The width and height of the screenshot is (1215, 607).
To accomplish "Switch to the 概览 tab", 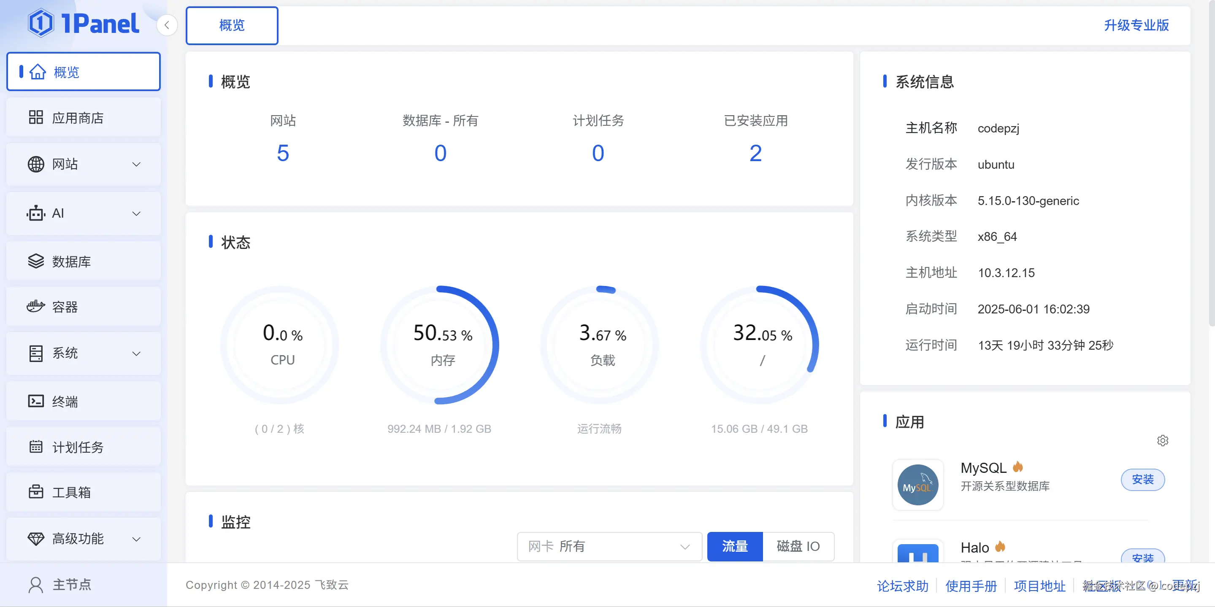I will [232, 25].
